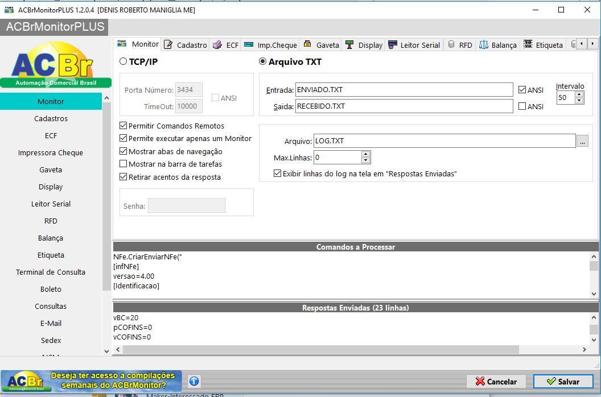
Task: Switch to the Leitor Serial tab
Action: tap(414, 45)
